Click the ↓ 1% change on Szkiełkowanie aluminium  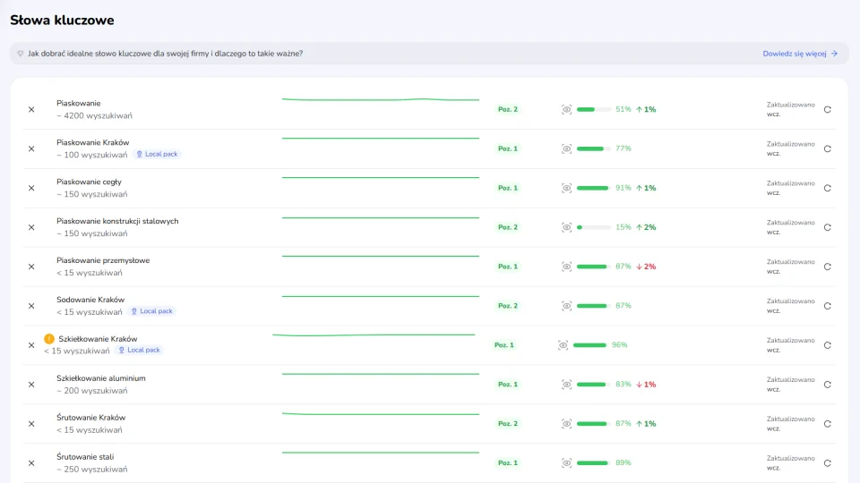pos(646,385)
